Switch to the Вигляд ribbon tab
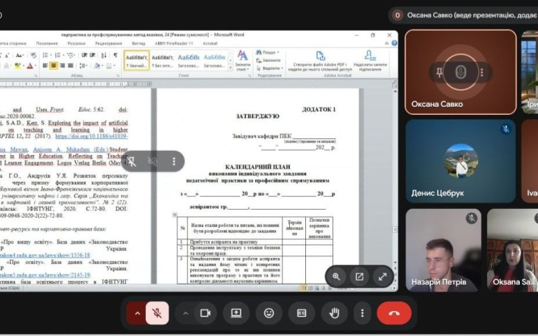 click(139, 44)
